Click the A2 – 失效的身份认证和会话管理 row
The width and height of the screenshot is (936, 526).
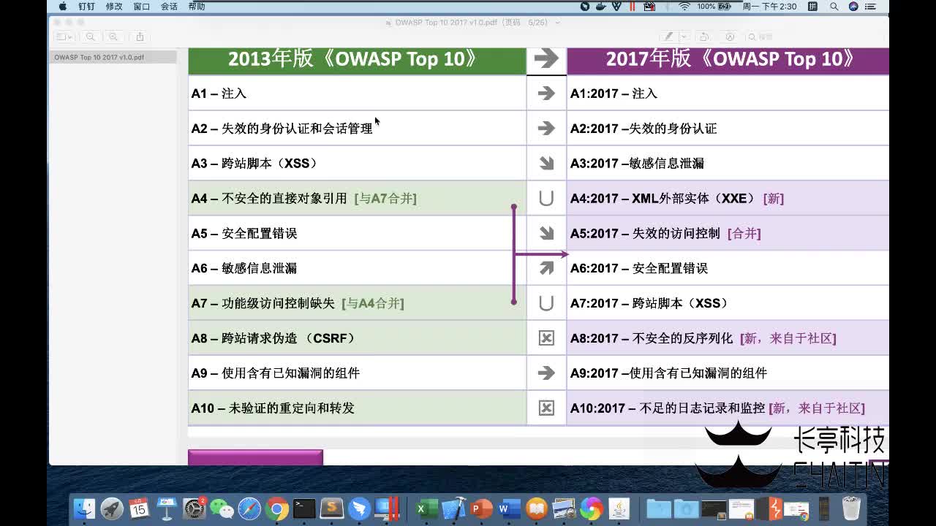[x=357, y=129]
